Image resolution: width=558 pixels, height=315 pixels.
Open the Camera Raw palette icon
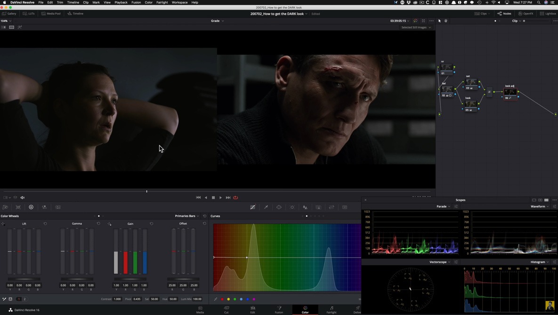5,207
